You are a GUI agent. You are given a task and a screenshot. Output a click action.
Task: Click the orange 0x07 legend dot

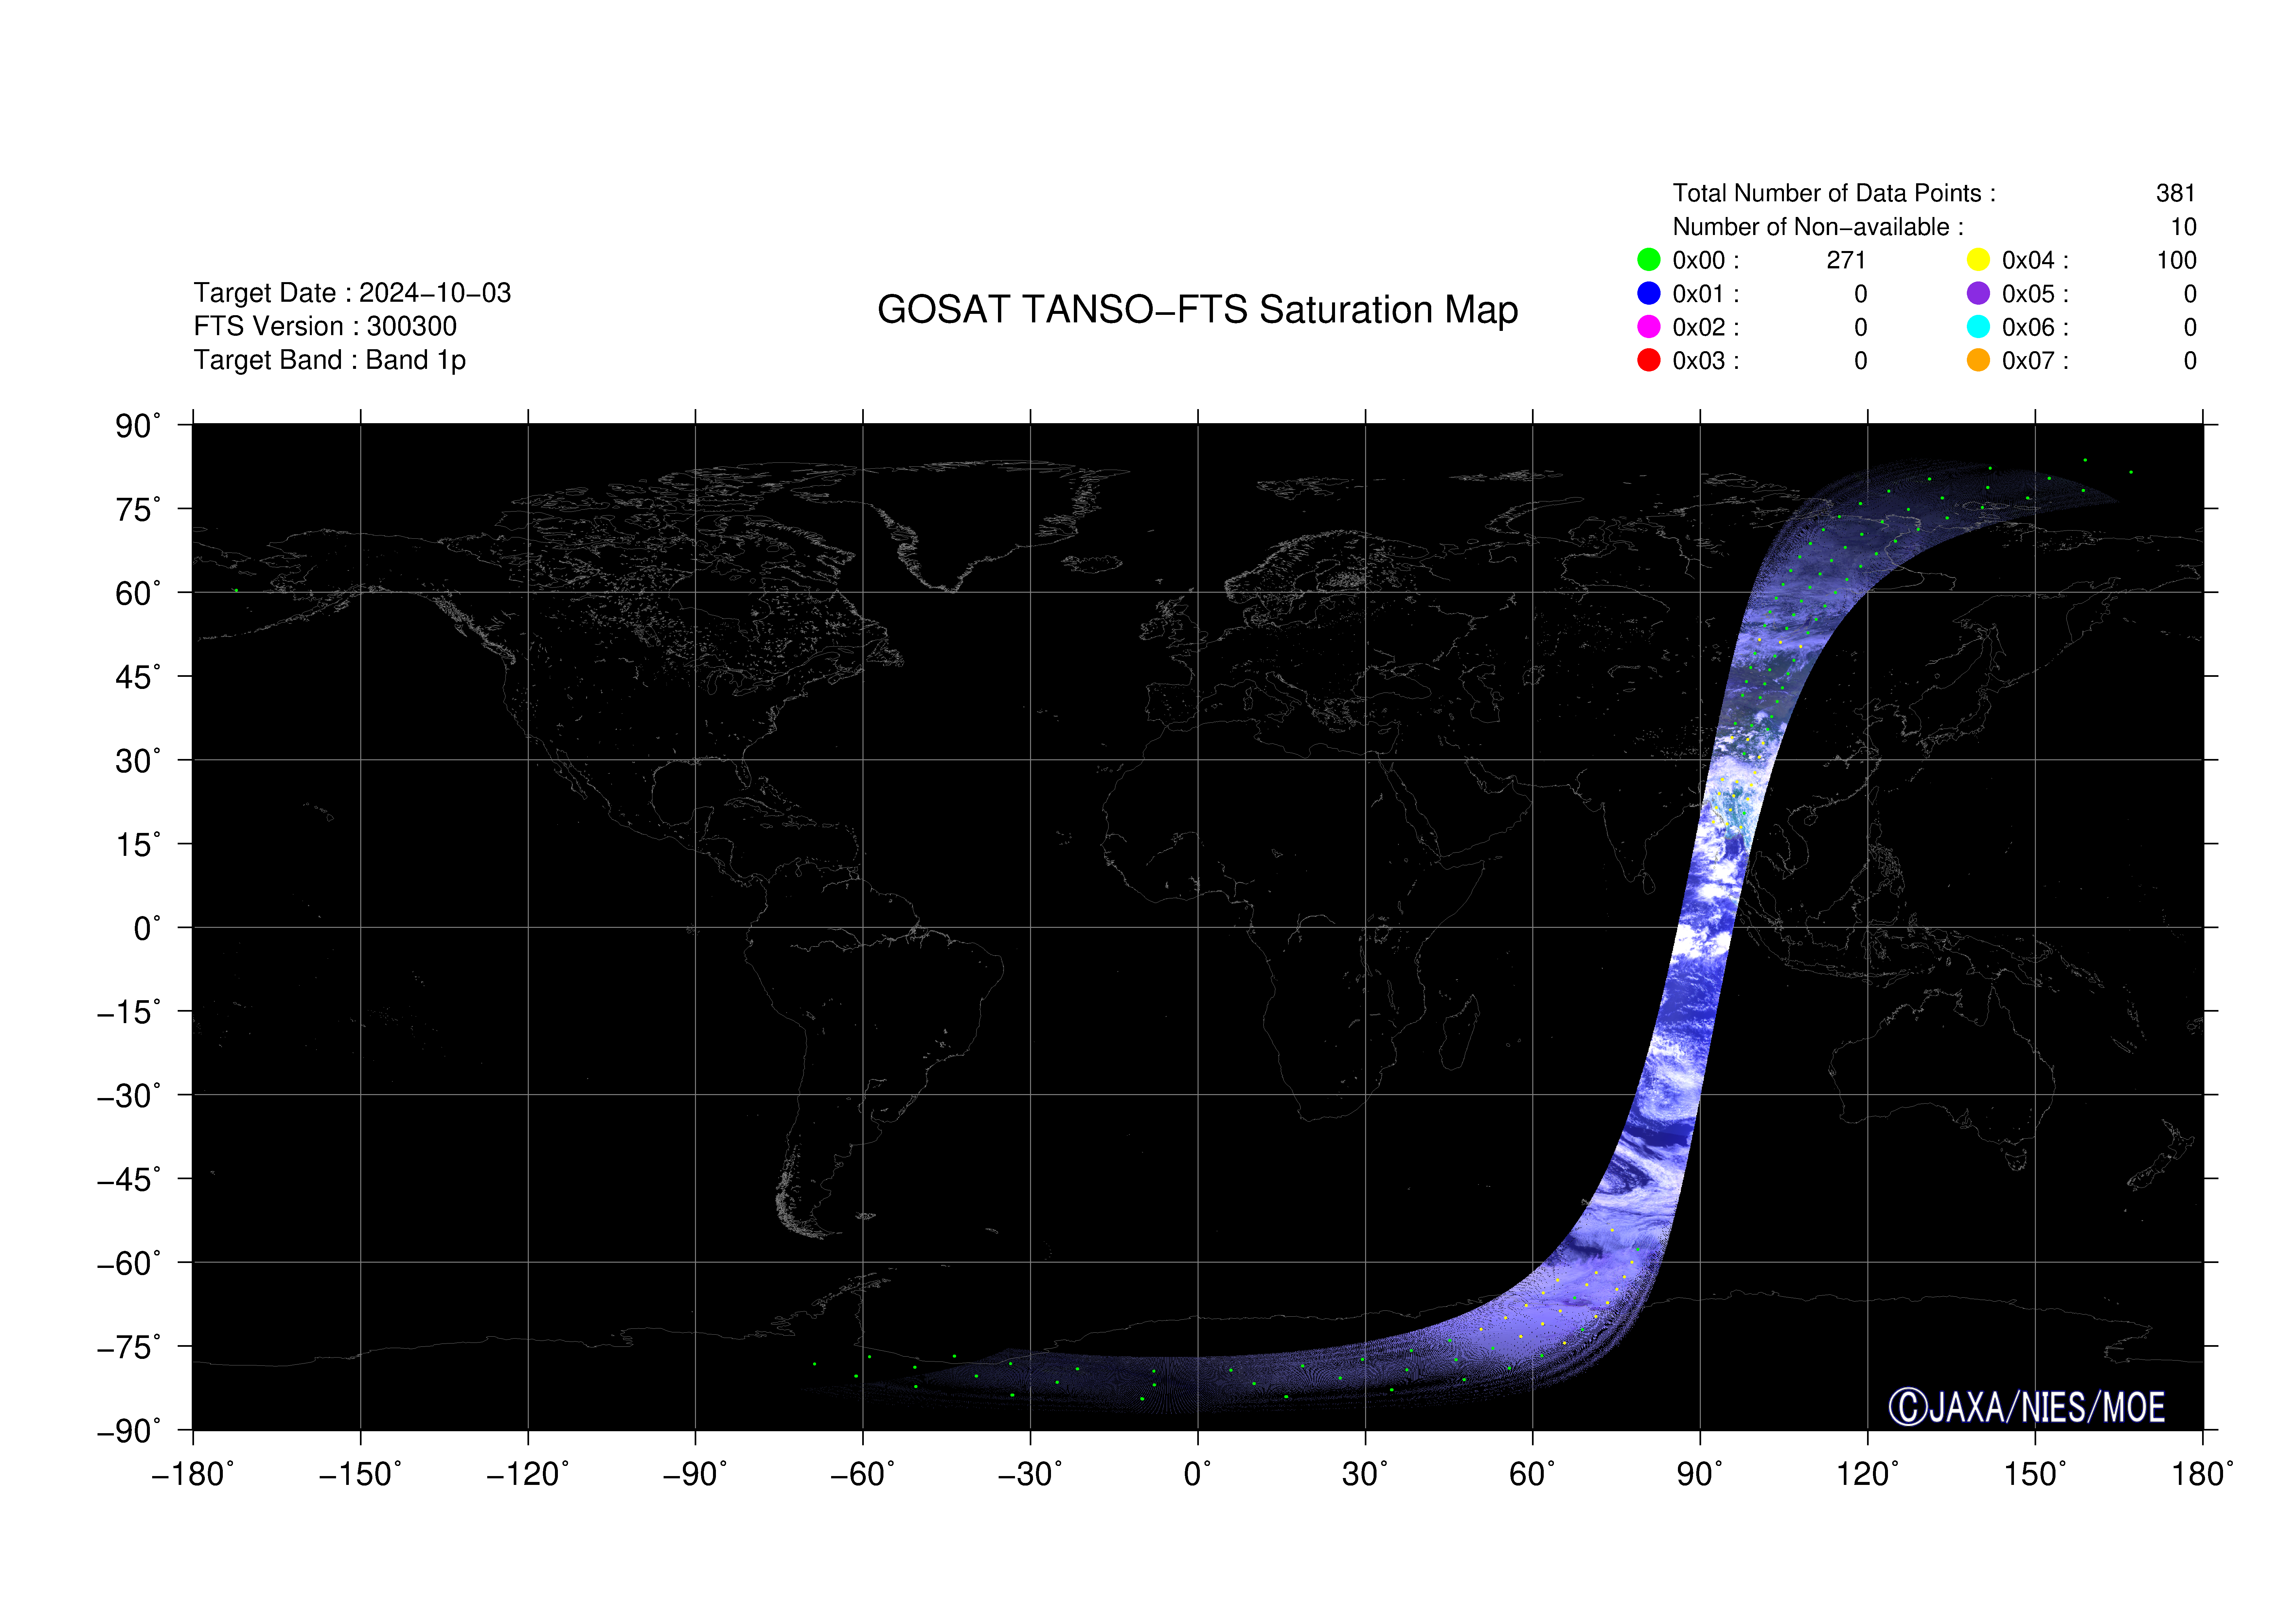1978,360
